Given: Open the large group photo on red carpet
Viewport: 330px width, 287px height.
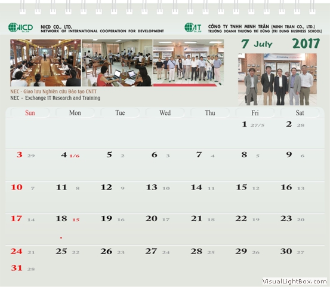Looking at the screenshot, I should [x=189, y=63].
